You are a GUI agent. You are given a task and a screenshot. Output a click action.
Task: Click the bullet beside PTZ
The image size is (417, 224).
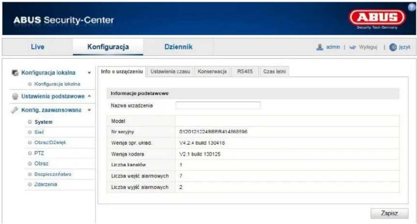30,153
